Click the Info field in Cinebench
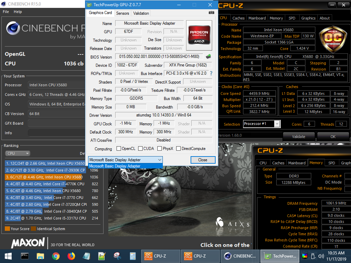The image size is (351, 263). coord(57,133)
